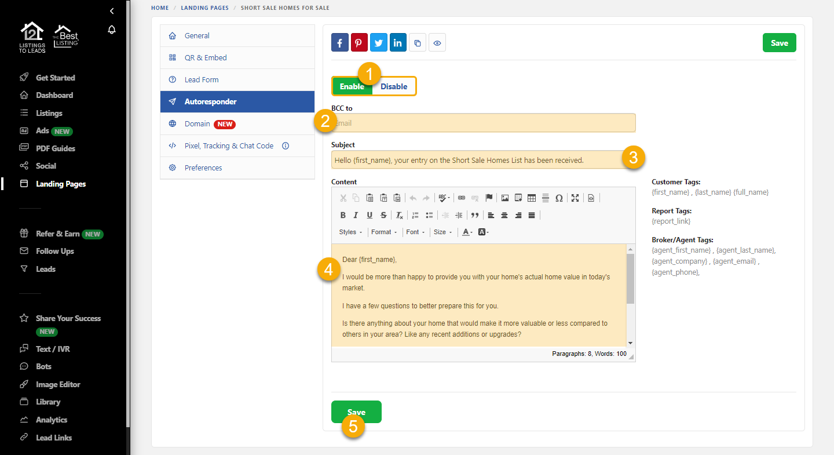This screenshot has height=455, width=834.
Task: Switch to the Lead Form tab
Action: [x=202, y=80]
